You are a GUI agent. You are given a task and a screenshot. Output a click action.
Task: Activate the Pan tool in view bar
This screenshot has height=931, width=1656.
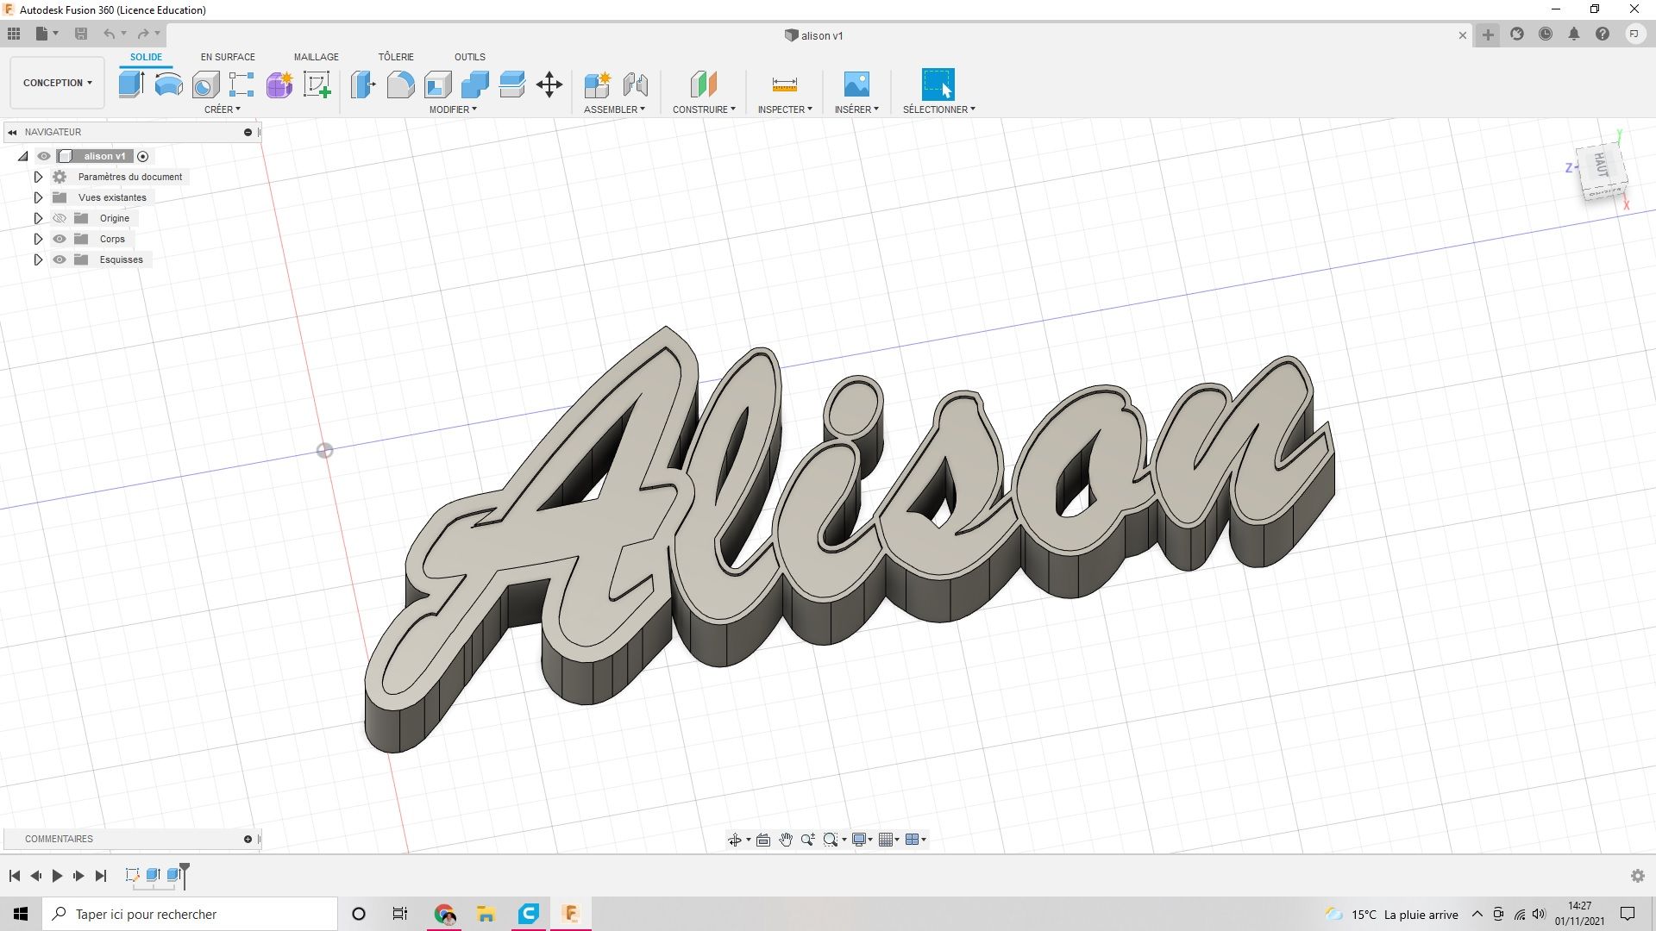[785, 839]
